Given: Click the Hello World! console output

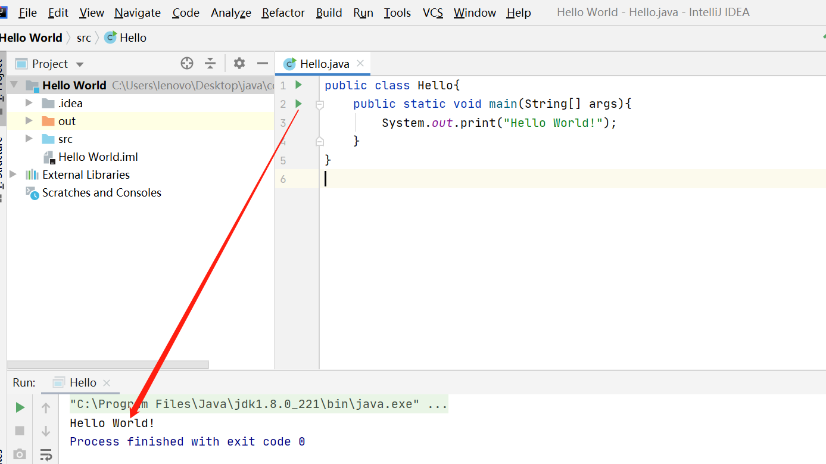Looking at the screenshot, I should pos(113,423).
